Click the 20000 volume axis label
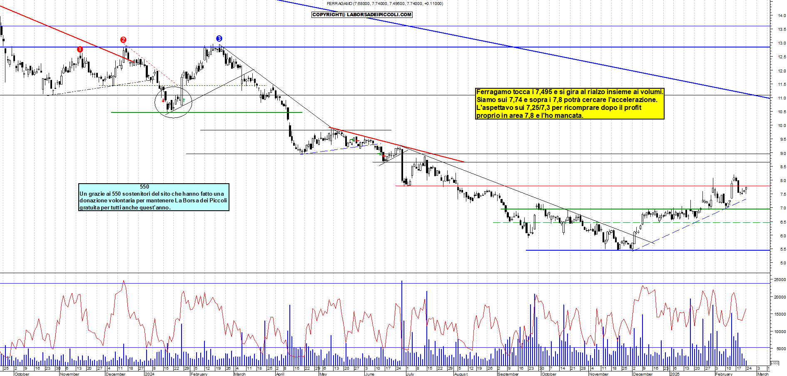Screen dimensions: 787x376 [780, 297]
